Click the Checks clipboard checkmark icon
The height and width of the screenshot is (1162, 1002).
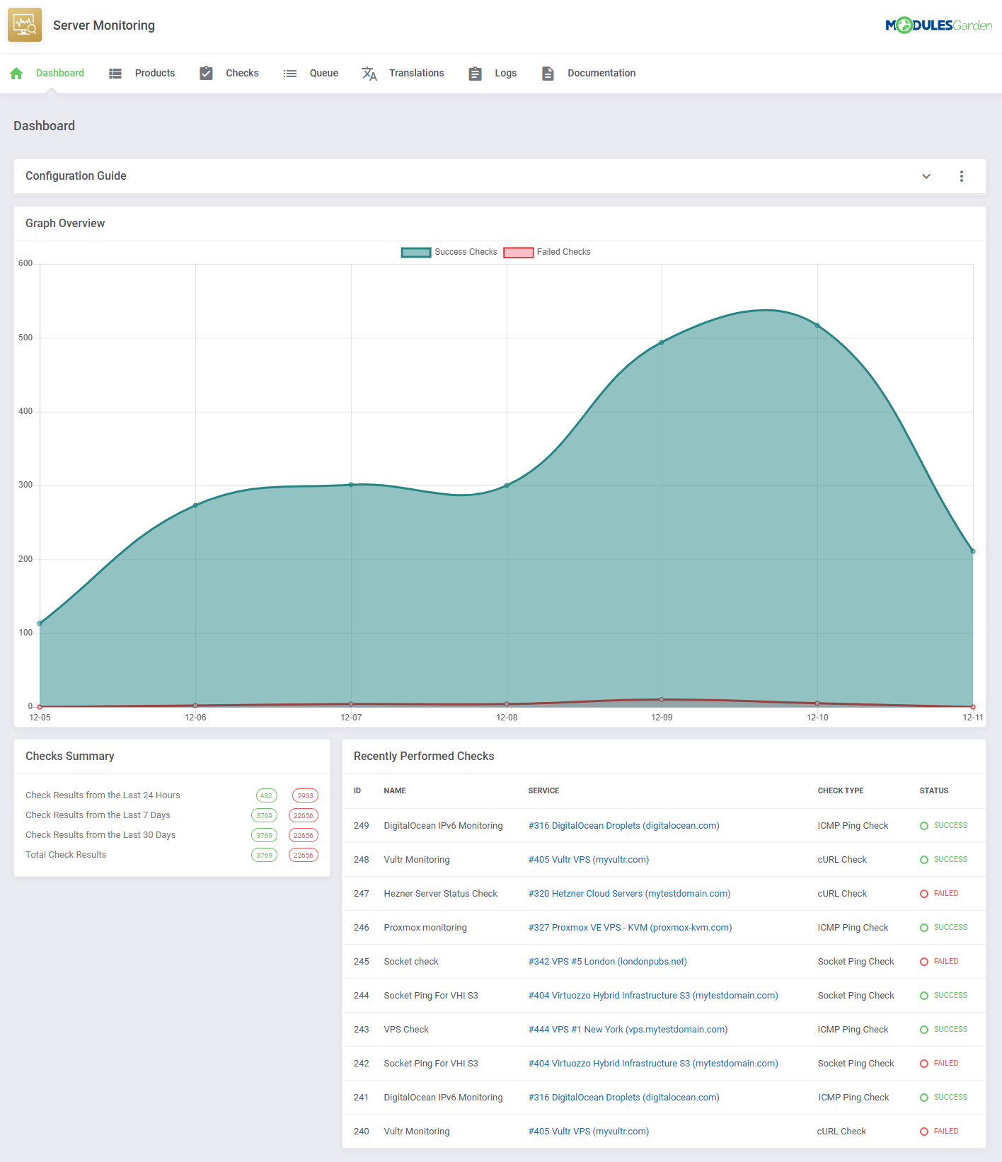point(206,73)
